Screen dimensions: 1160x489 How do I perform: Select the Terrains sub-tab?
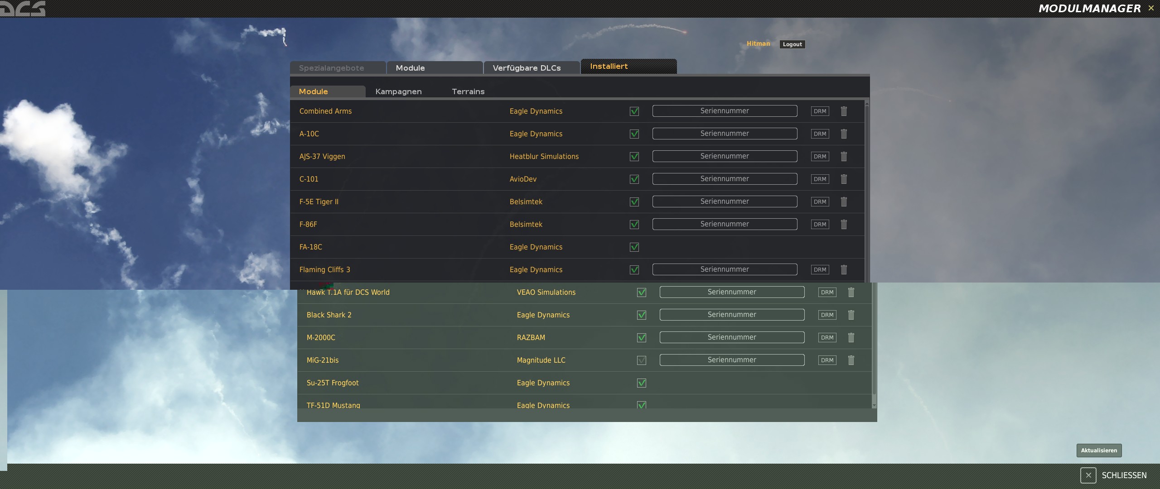tap(468, 91)
